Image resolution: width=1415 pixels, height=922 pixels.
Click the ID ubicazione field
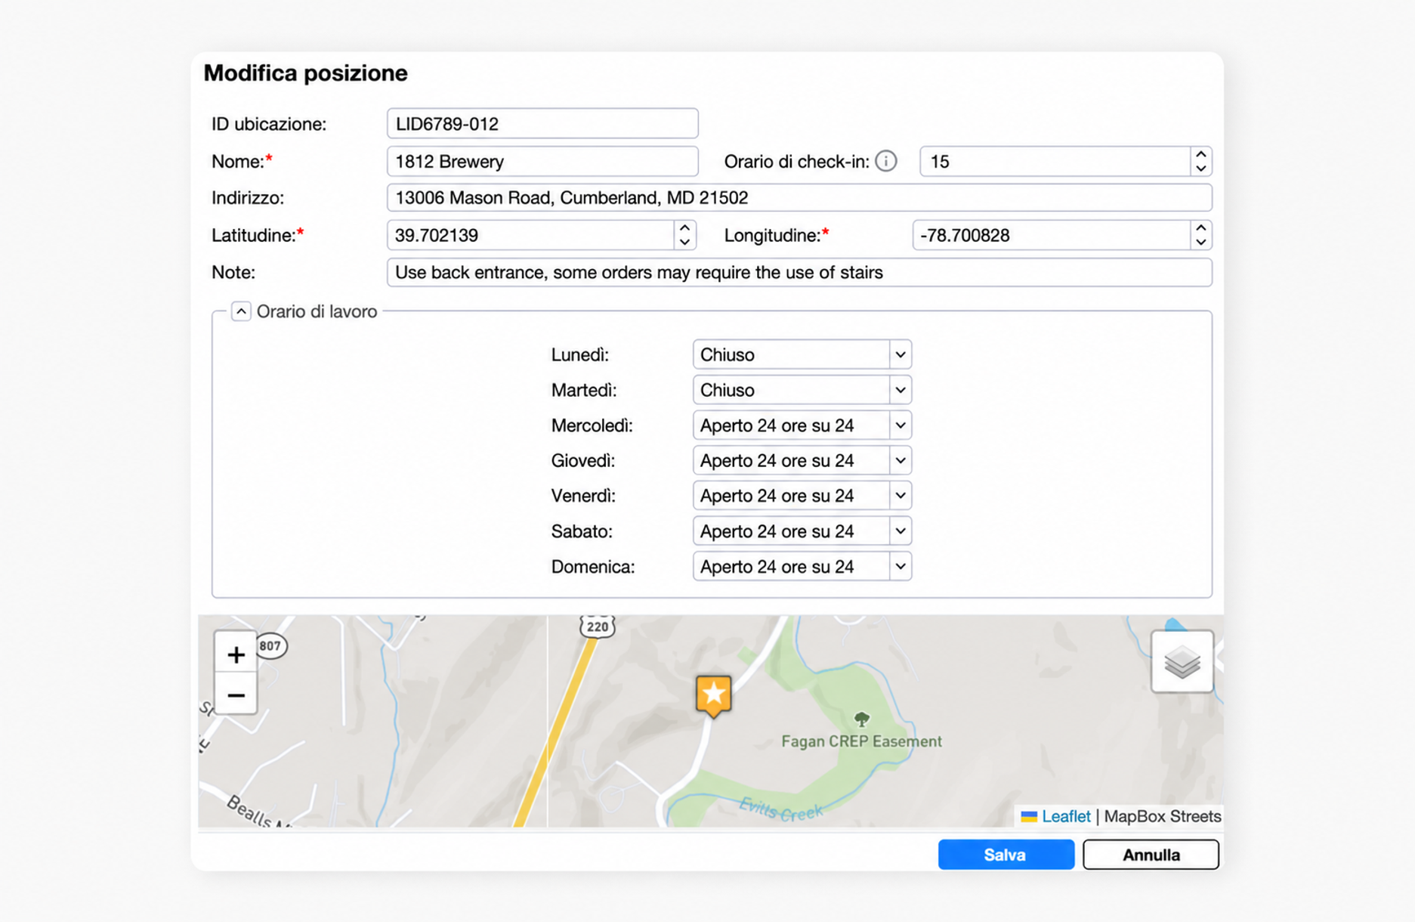[542, 124]
